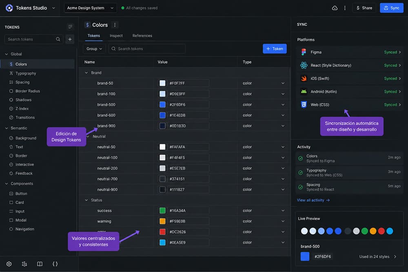Expand Figma sync details chevron

coord(400,52)
